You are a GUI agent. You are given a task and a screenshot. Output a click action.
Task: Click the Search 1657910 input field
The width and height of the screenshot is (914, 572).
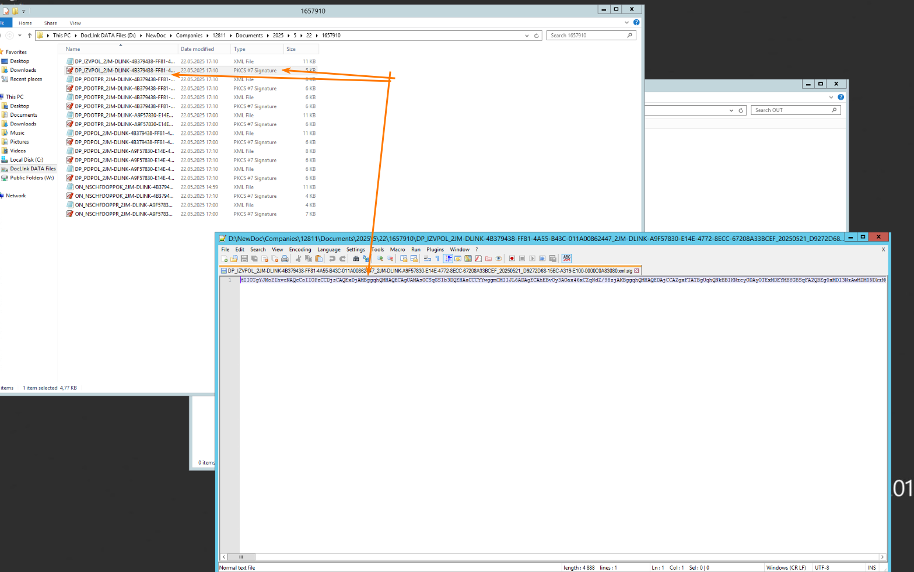[586, 36]
